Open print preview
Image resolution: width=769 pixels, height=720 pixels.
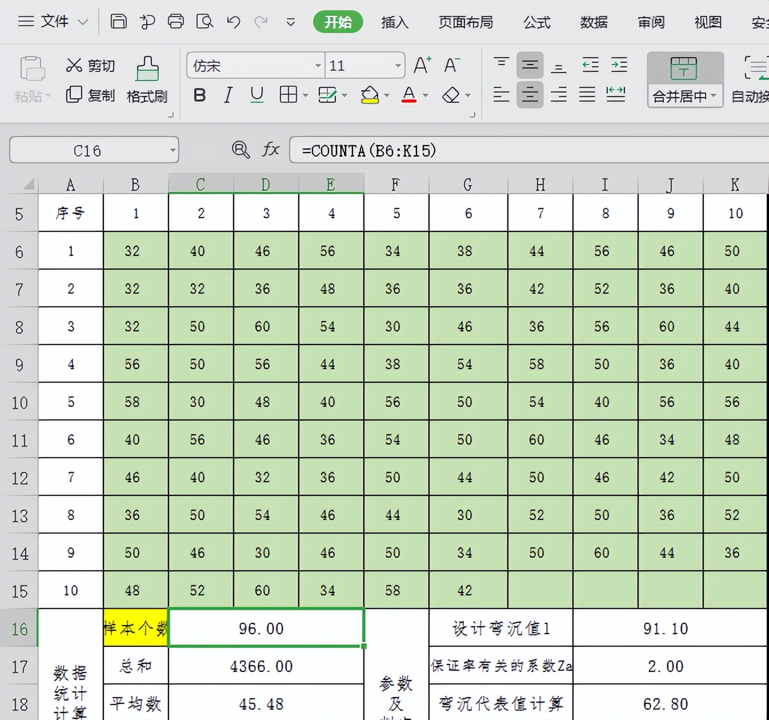tap(205, 22)
